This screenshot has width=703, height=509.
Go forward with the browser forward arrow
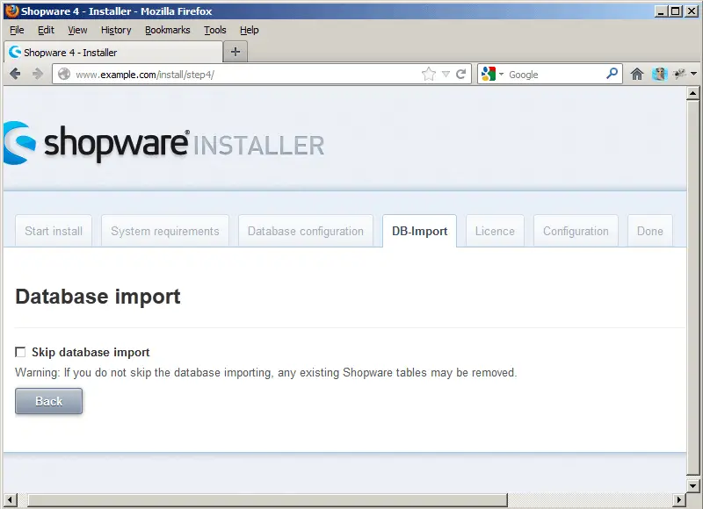[x=38, y=74]
